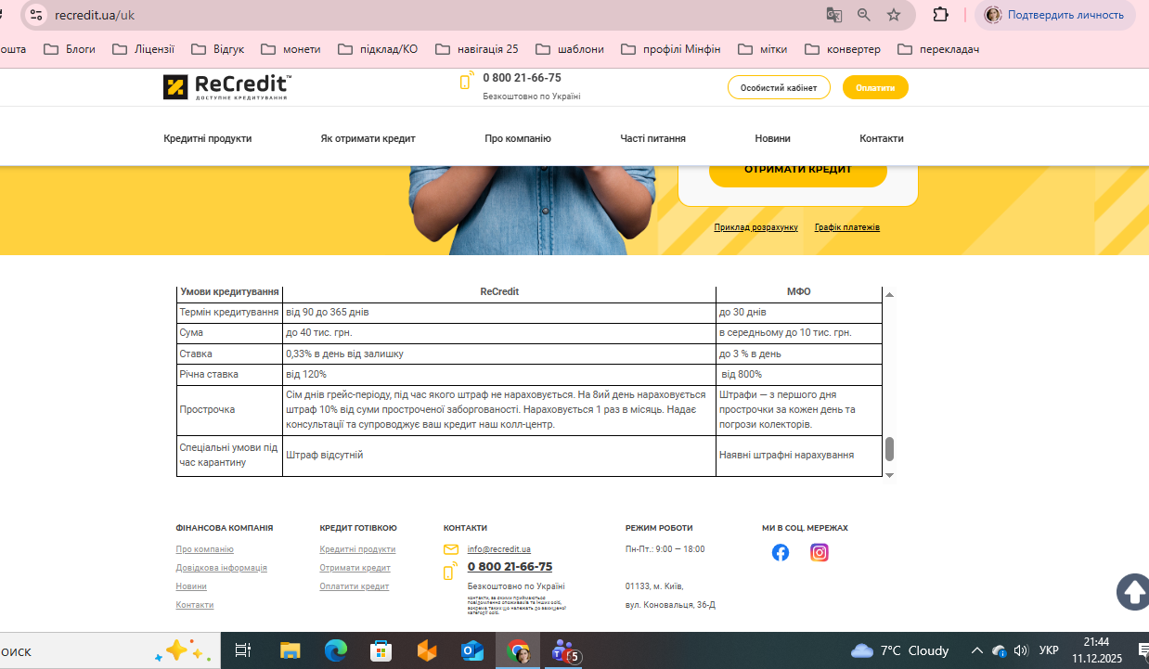Screen dimensions: 1149x669
Task: Click the ReCredit logo in the header
Action: (x=227, y=87)
